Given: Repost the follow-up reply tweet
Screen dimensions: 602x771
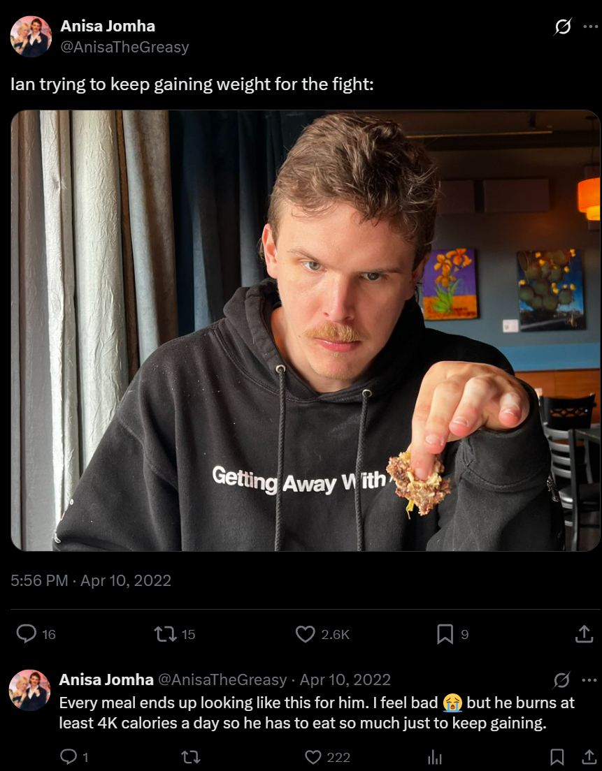Looking at the screenshot, I should tap(191, 757).
